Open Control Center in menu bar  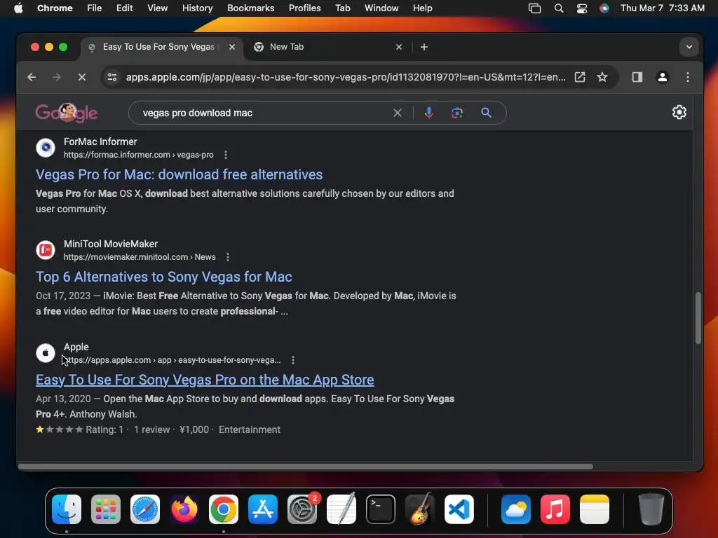pyautogui.click(x=581, y=8)
